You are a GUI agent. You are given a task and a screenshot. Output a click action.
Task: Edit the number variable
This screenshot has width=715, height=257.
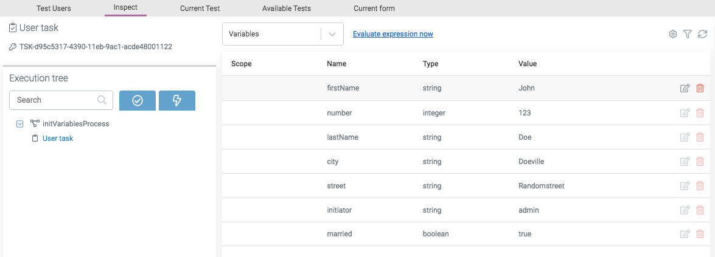tap(685, 112)
